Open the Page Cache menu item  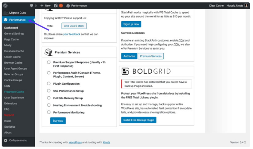coord(11,40)
